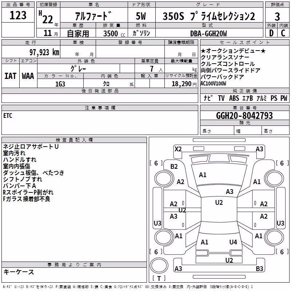291x291 pixels.
Task: Select the AC100V100W line
Action: [213, 83]
